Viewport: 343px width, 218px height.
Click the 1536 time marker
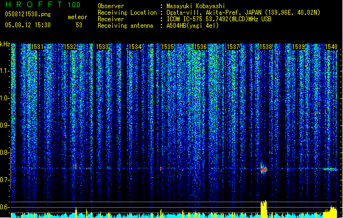pos(200,47)
